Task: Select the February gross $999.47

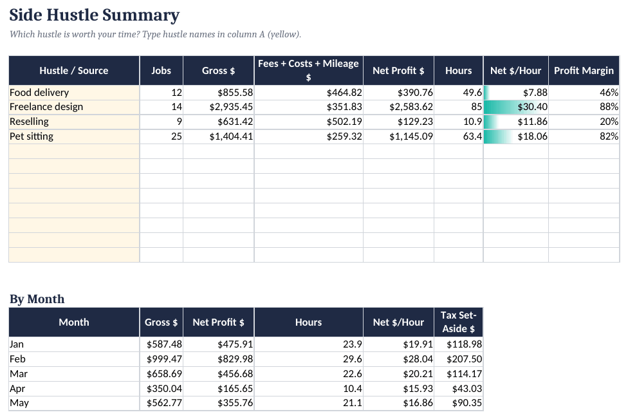Action: tap(162, 359)
